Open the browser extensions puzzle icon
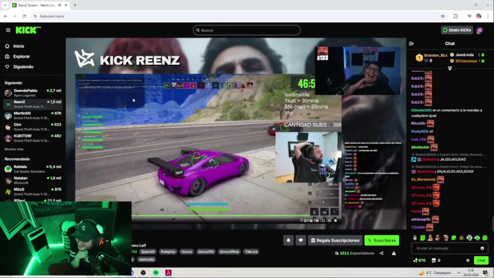Viewport: 494px width, 278px height. point(456,16)
